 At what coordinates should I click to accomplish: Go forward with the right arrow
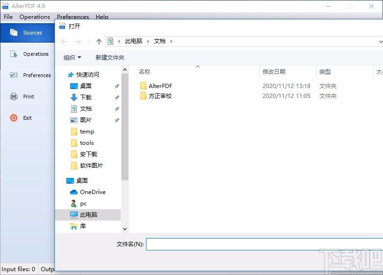click(x=78, y=42)
